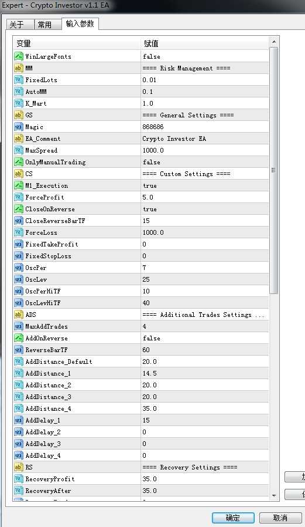Click the AutoMM double type icon
The image size is (305, 527).
18,92
